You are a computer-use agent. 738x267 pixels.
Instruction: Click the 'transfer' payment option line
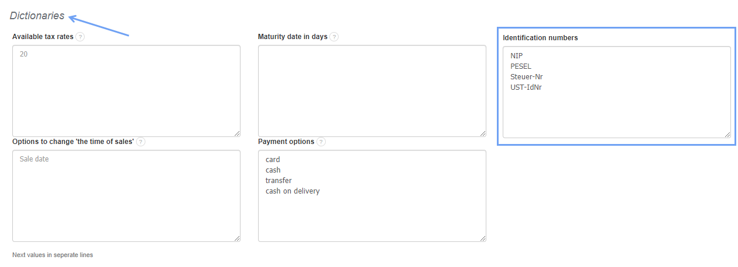click(279, 181)
